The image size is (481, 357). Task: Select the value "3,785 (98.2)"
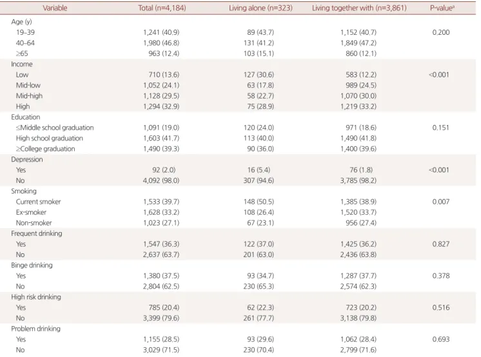(358, 180)
